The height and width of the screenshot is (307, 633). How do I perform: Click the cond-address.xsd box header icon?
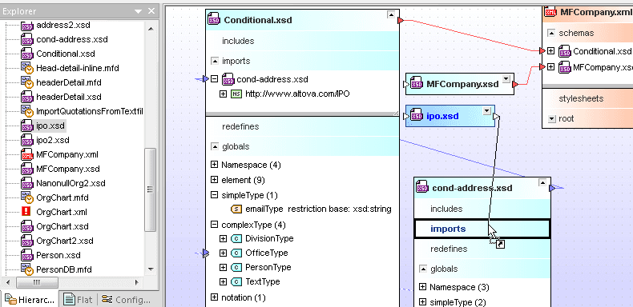tap(422, 187)
